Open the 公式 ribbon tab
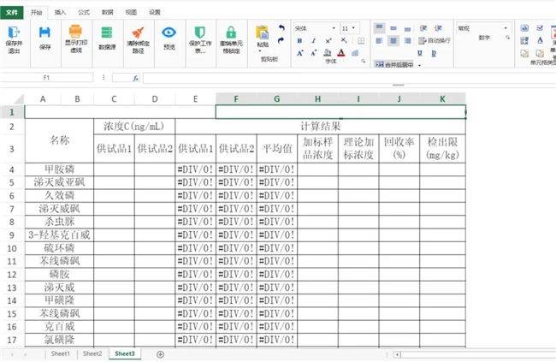 pos(83,13)
